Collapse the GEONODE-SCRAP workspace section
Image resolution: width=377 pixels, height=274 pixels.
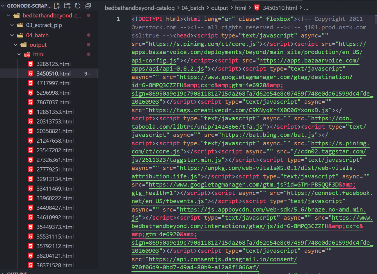pyautogui.click(x=3, y=6)
